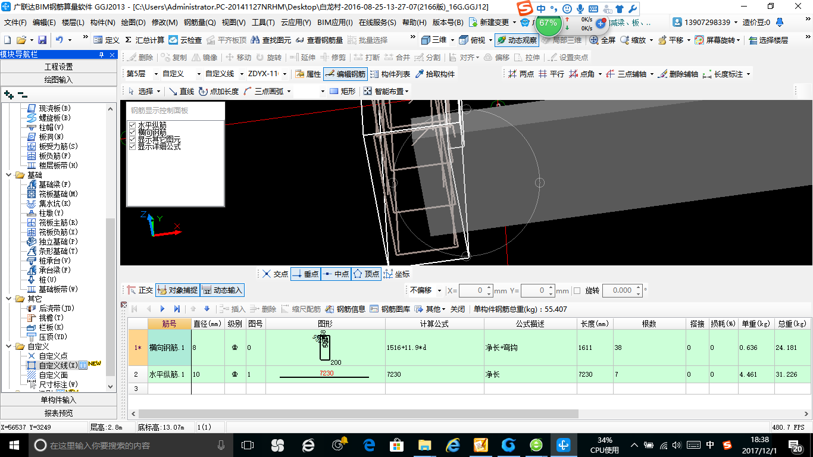Click the 单构件输入 button
This screenshot has width=813, height=457.
click(x=58, y=400)
